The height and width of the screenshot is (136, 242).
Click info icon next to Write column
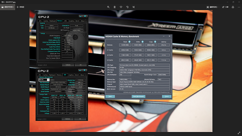(x=143, y=42)
